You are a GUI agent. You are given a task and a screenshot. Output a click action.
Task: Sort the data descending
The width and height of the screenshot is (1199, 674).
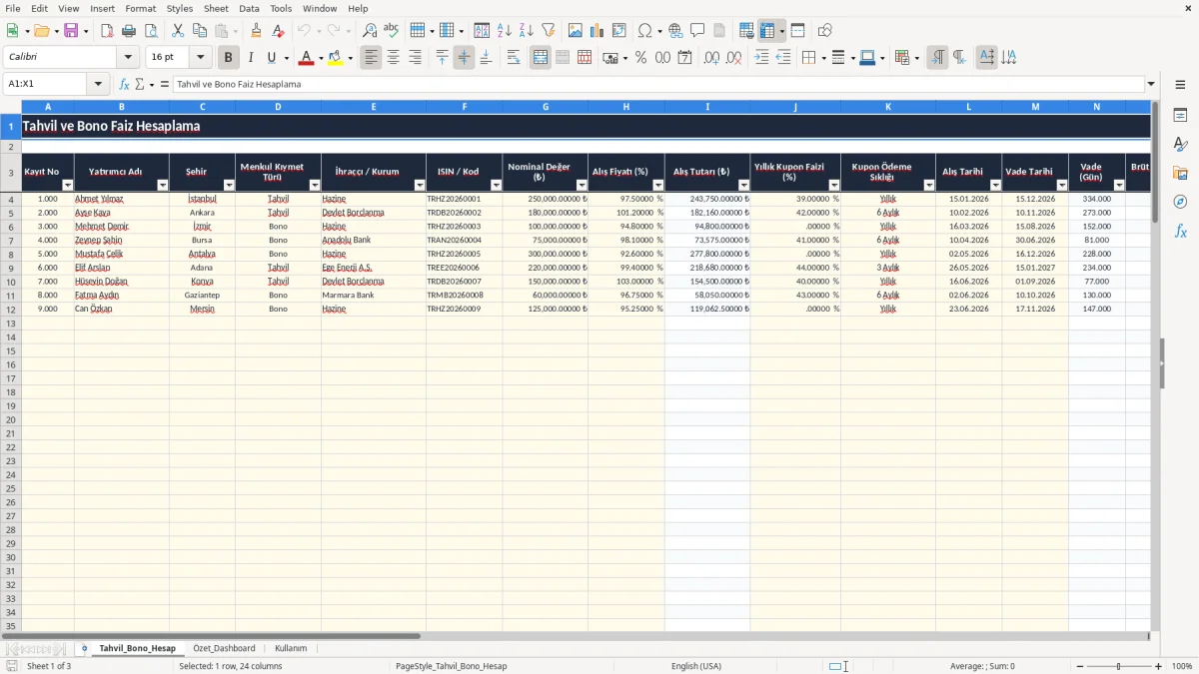(x=527, y=31)
